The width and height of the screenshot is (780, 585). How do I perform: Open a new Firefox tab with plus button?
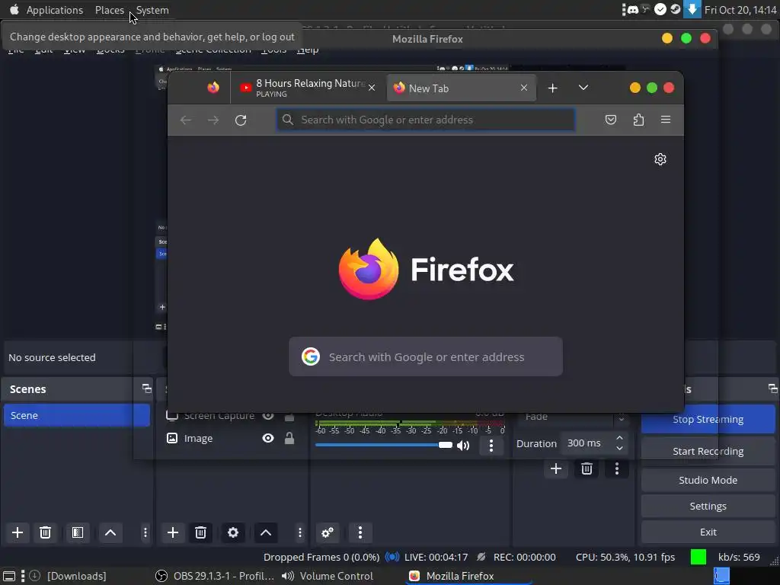[x=553, y=88]
